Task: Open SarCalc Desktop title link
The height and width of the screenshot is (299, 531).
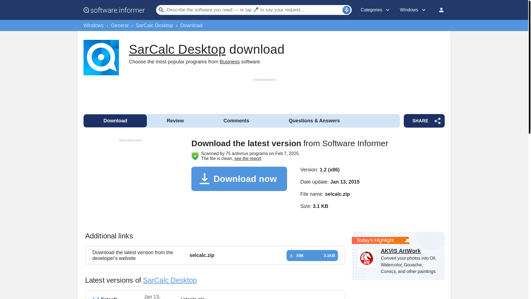Action: point(177,50)
